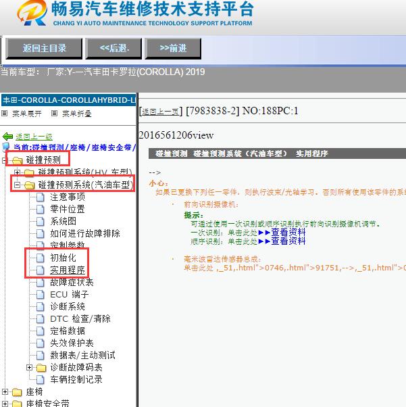Open the 故障症状表 entry
Screen dimensions: 406x407
point(72,282)
